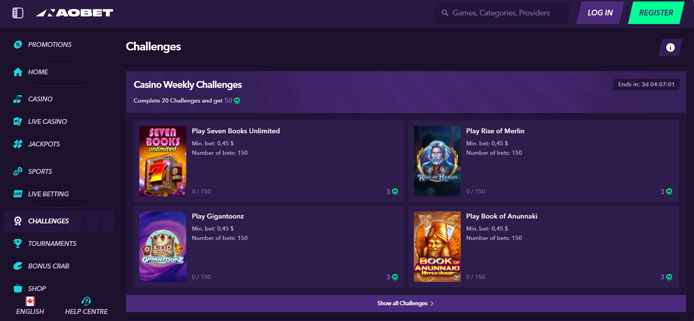694x321 pixels.
Task: Click chevron next to Show all Challenges
Action: (432, 303)
